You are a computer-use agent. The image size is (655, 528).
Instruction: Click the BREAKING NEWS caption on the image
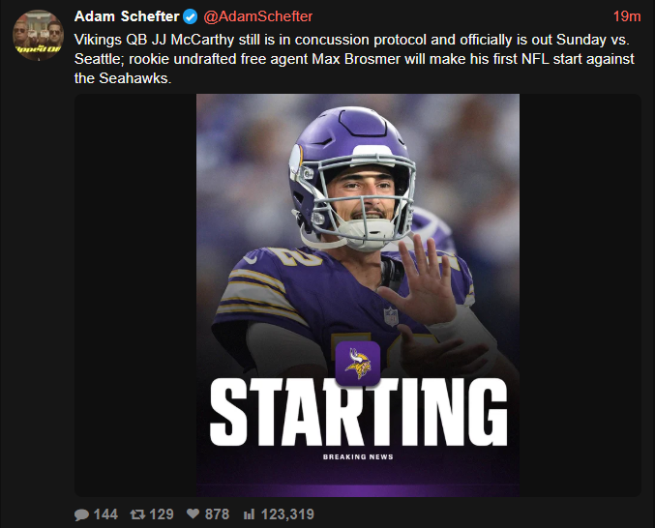point(358,457)
